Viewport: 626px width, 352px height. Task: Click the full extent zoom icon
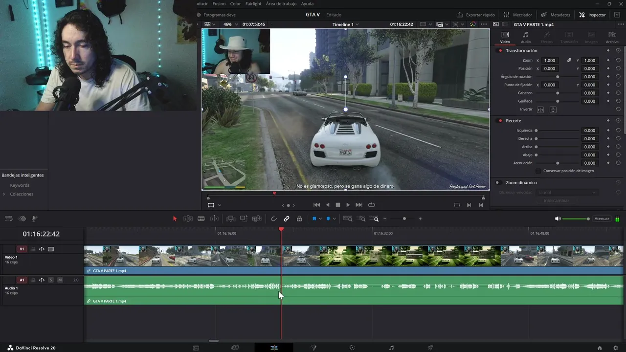(x=348, y=219)
